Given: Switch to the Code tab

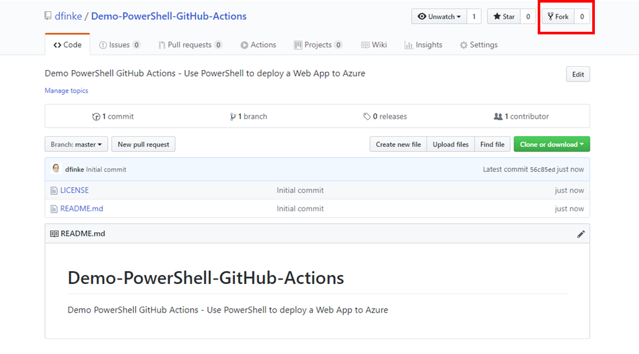Looking at the screenshot, I should point(68,45).
